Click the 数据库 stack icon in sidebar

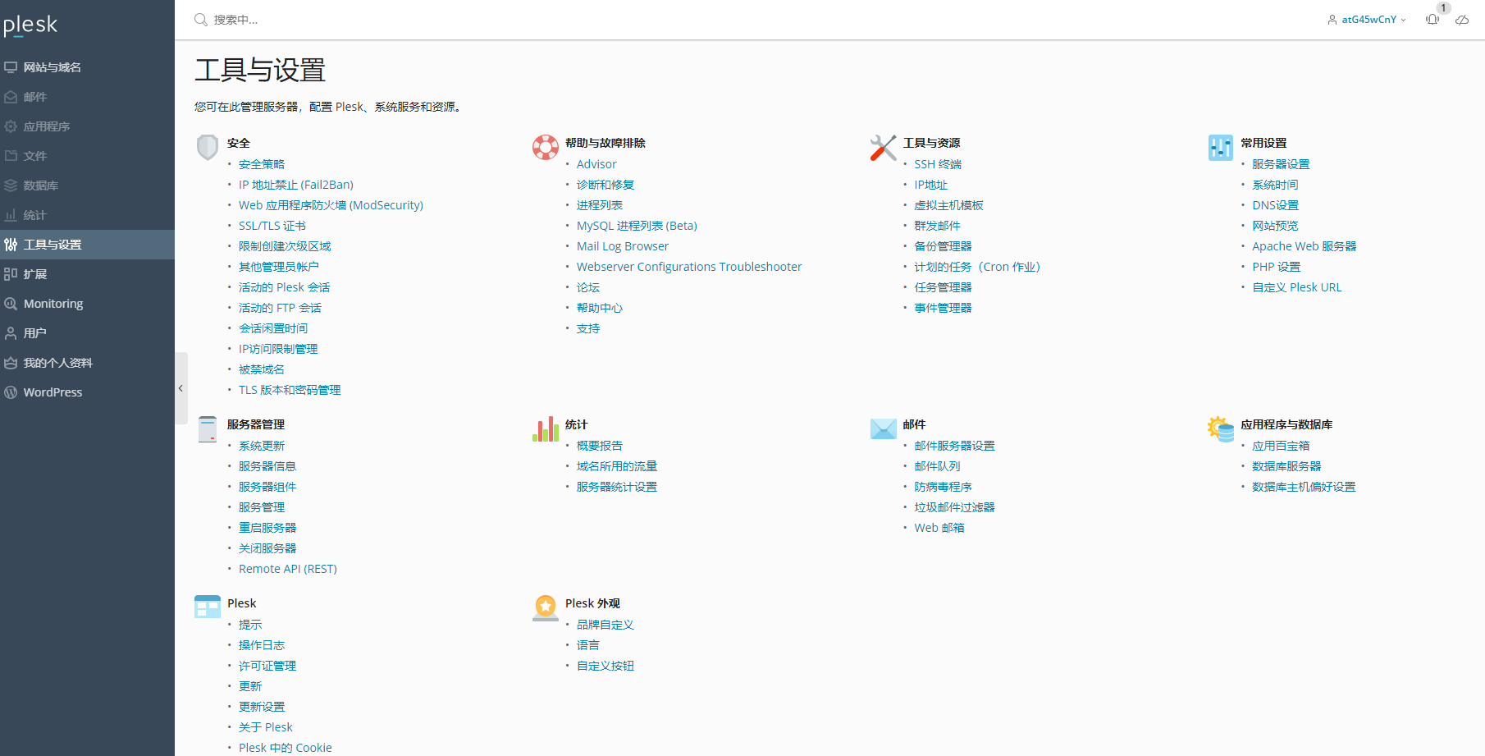click(x=11, y=186)
